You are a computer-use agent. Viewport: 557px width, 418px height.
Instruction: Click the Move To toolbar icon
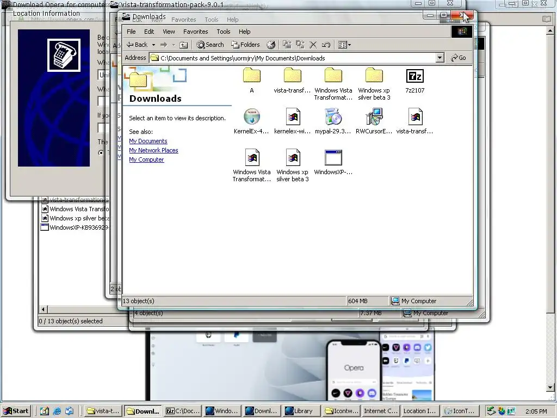coord(287,45)
